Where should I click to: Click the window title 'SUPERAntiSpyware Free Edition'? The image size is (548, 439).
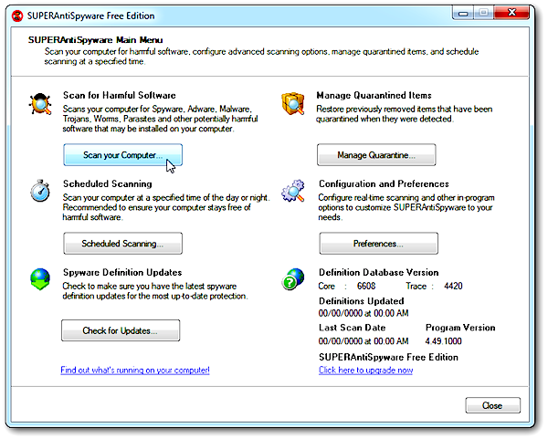tap(90, 16)
